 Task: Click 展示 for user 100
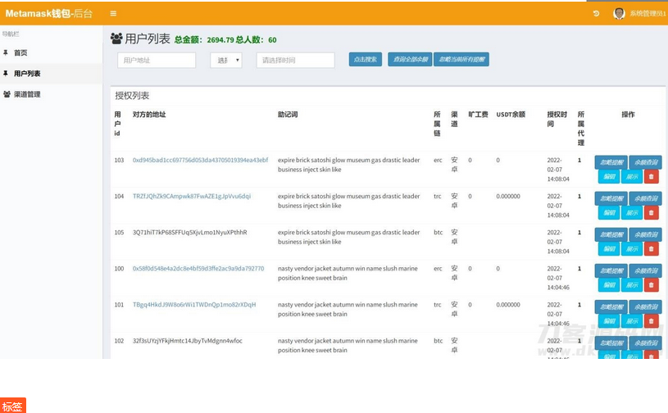pos(632,285)
